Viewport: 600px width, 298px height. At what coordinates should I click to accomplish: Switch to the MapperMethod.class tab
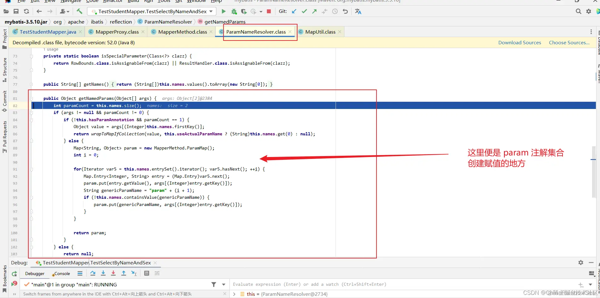click(x=182, y=32)
